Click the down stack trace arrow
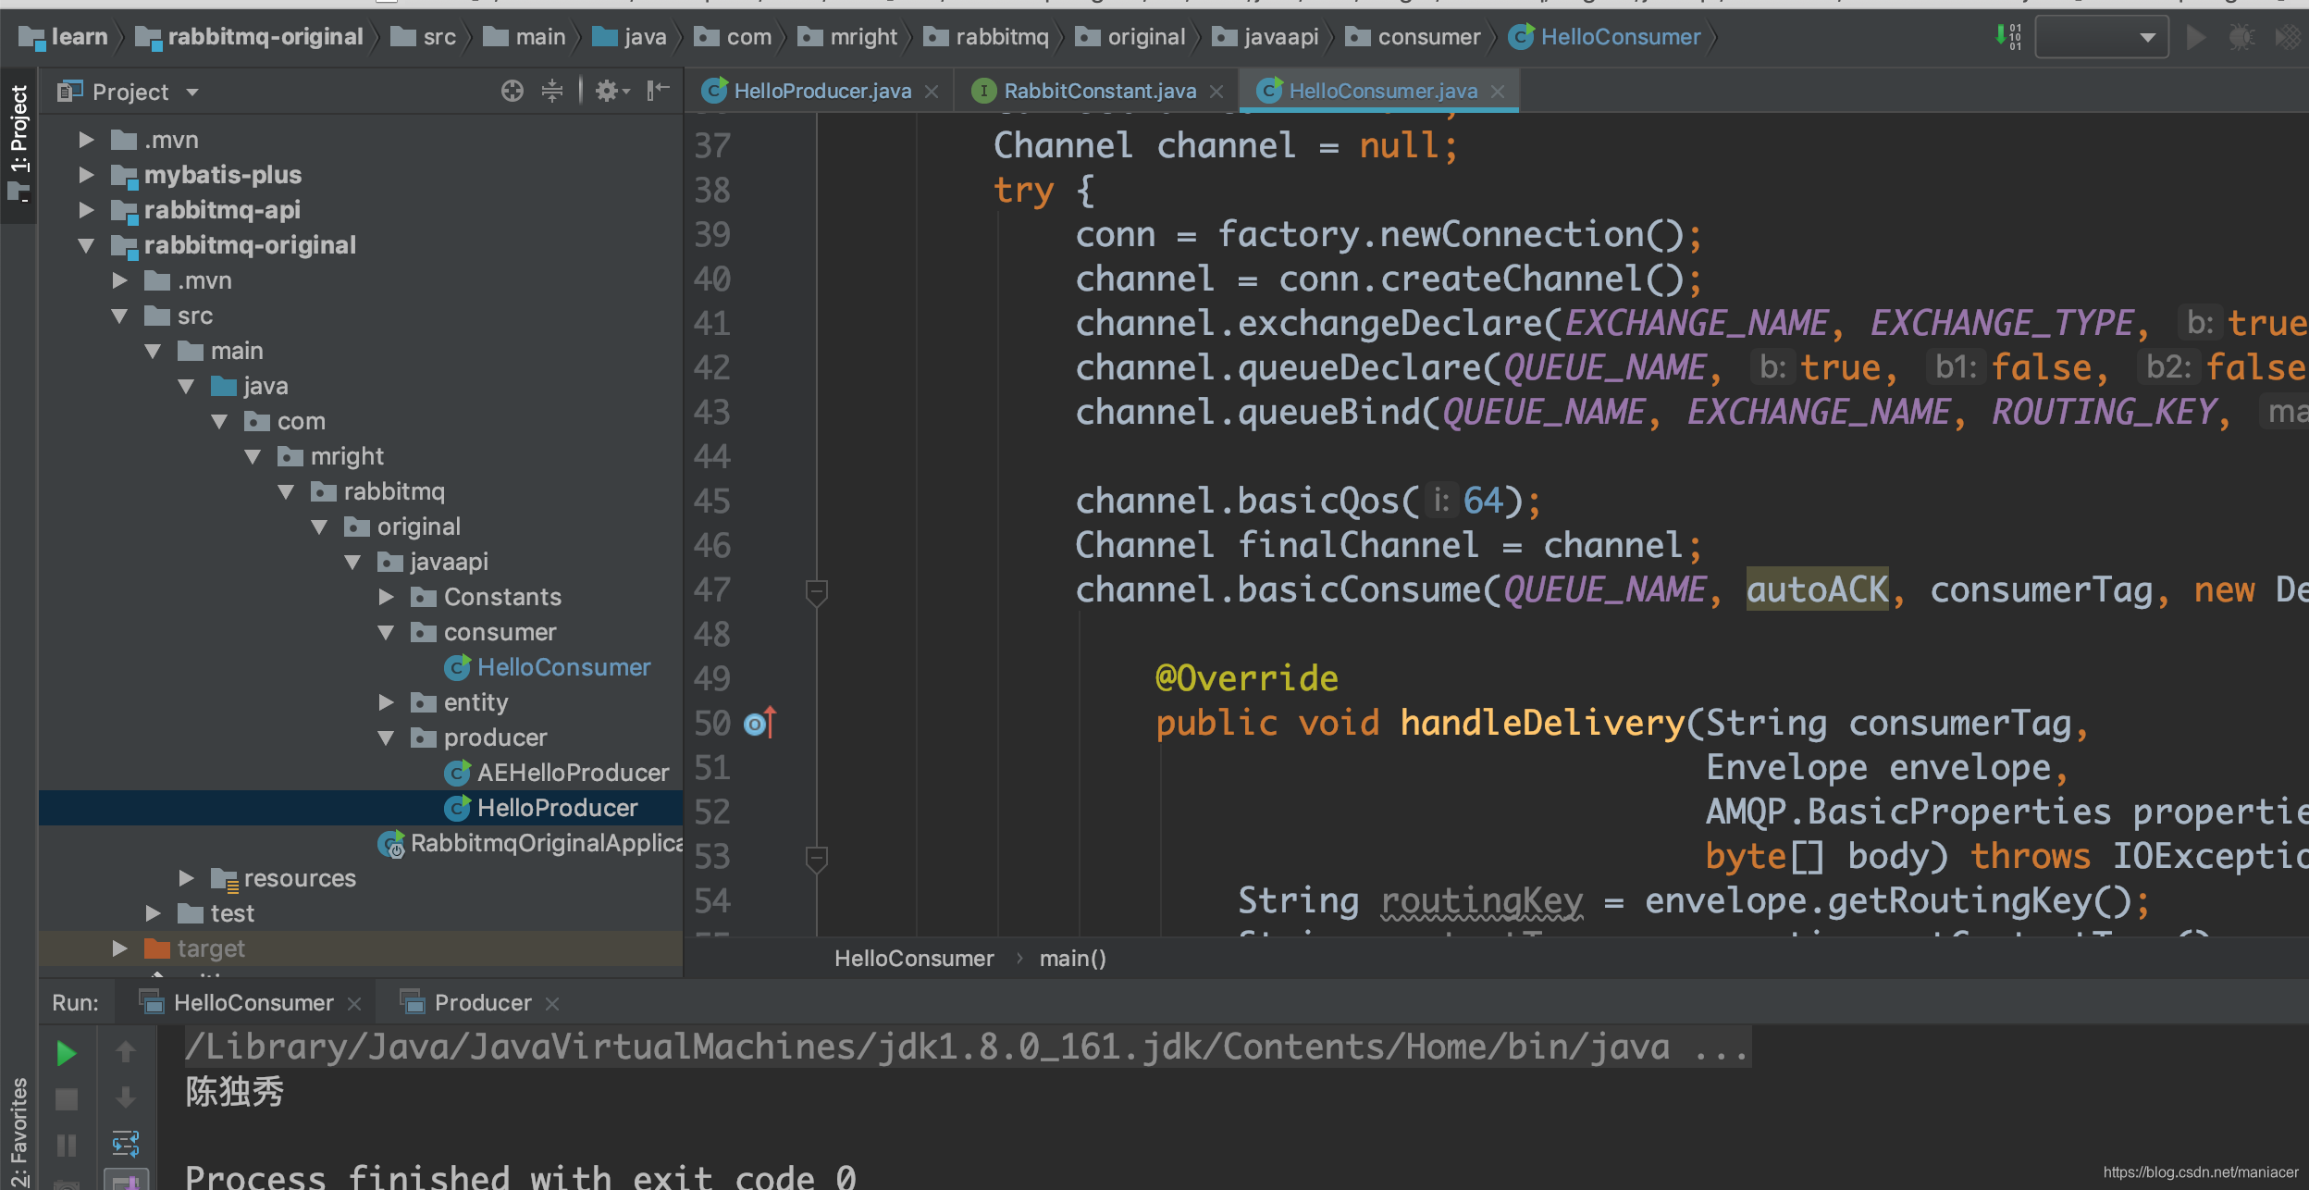The height and width of the screenshot is (1190, 2309). (126, 1097)
